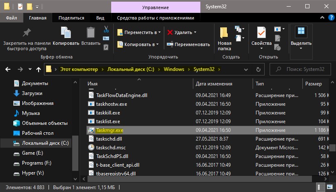Image resolution: width=336 pixels, height=192 pixels.
Task: Expand the Свойства dropdown arrow
Action: click(261, 49)
